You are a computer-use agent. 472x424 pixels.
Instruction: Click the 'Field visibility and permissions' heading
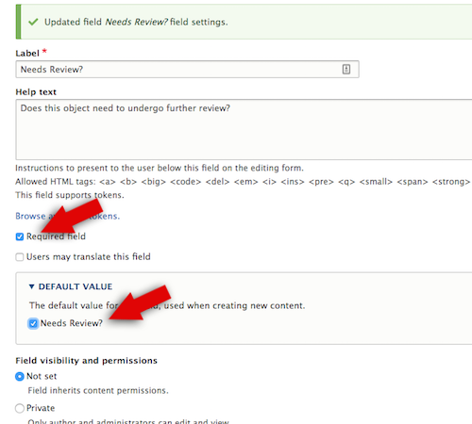pos(86,361)
